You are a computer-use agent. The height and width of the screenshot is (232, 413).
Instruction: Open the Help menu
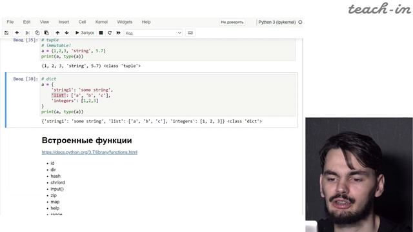(146, 22)
